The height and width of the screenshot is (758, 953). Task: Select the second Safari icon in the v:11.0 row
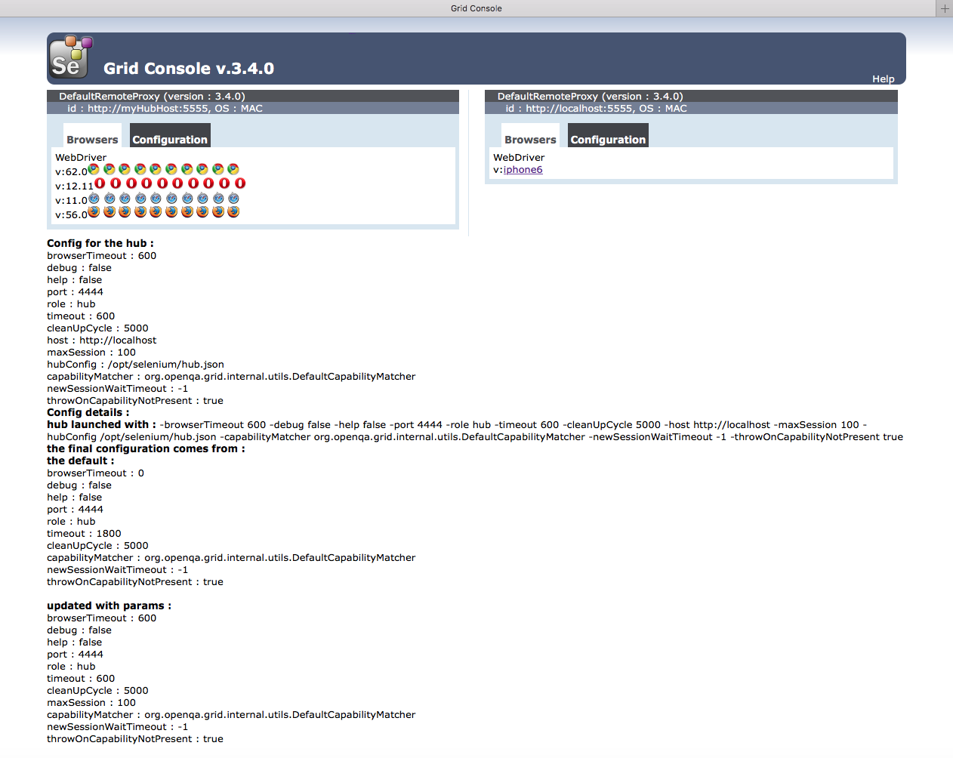click(x=109, y=198)
